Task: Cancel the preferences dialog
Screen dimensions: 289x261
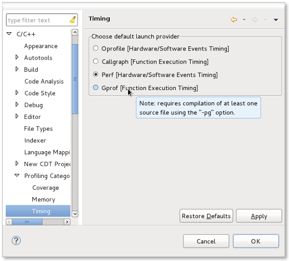Action: pyautogui.click(x=206, y=241)
